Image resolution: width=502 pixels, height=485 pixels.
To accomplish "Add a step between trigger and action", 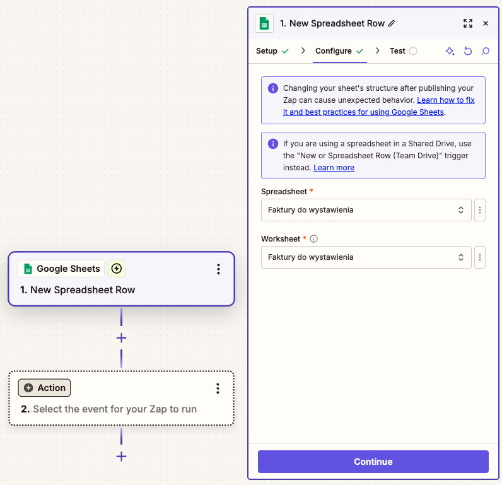I will tap(121, 338).
